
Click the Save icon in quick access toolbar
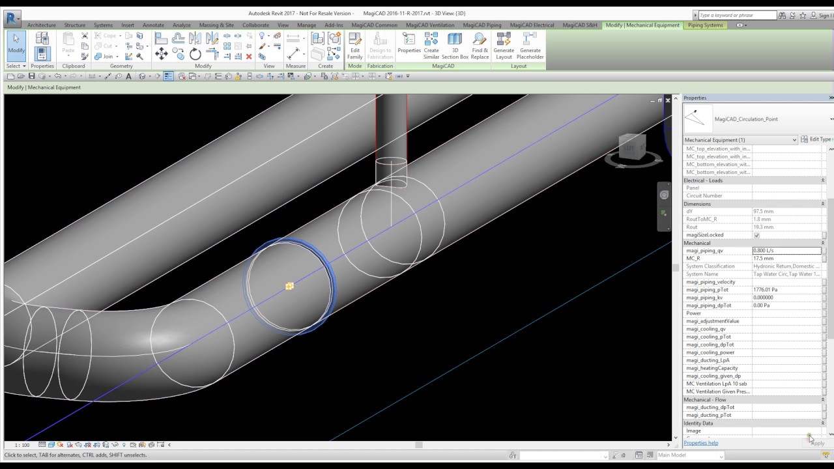point(31,76)
